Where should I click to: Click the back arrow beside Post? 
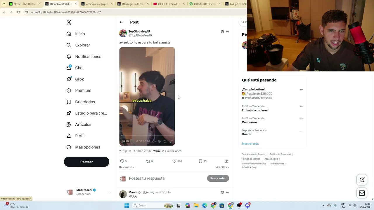121,22
